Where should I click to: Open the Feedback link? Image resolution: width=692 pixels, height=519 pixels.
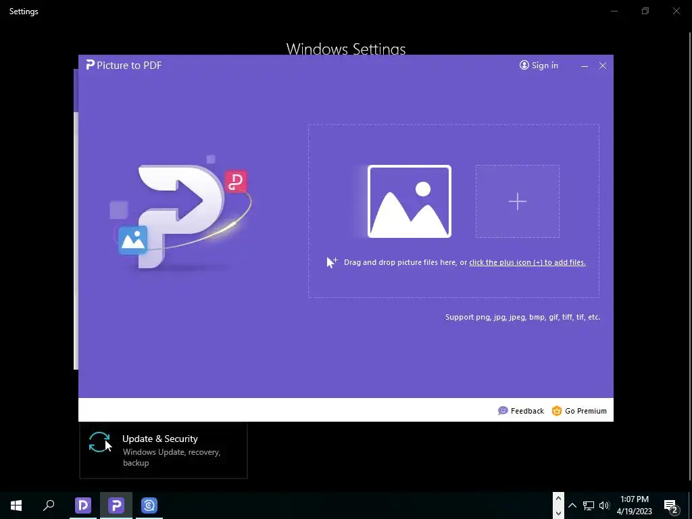[x=521, y=411]
